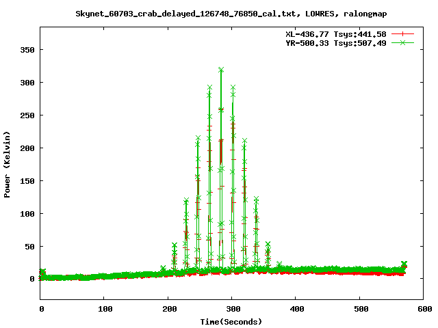This screenshot has width=438, height=328.
Task: Select the YR-500.33 Tsys:507.49 legend entry
Action: click(336, 43)
